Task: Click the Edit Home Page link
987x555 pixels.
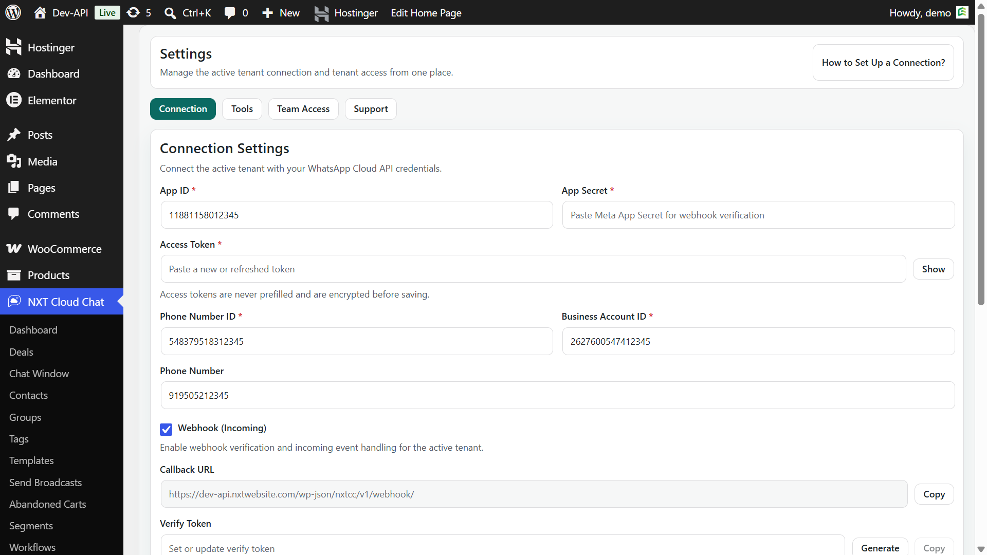Action: 426,13
